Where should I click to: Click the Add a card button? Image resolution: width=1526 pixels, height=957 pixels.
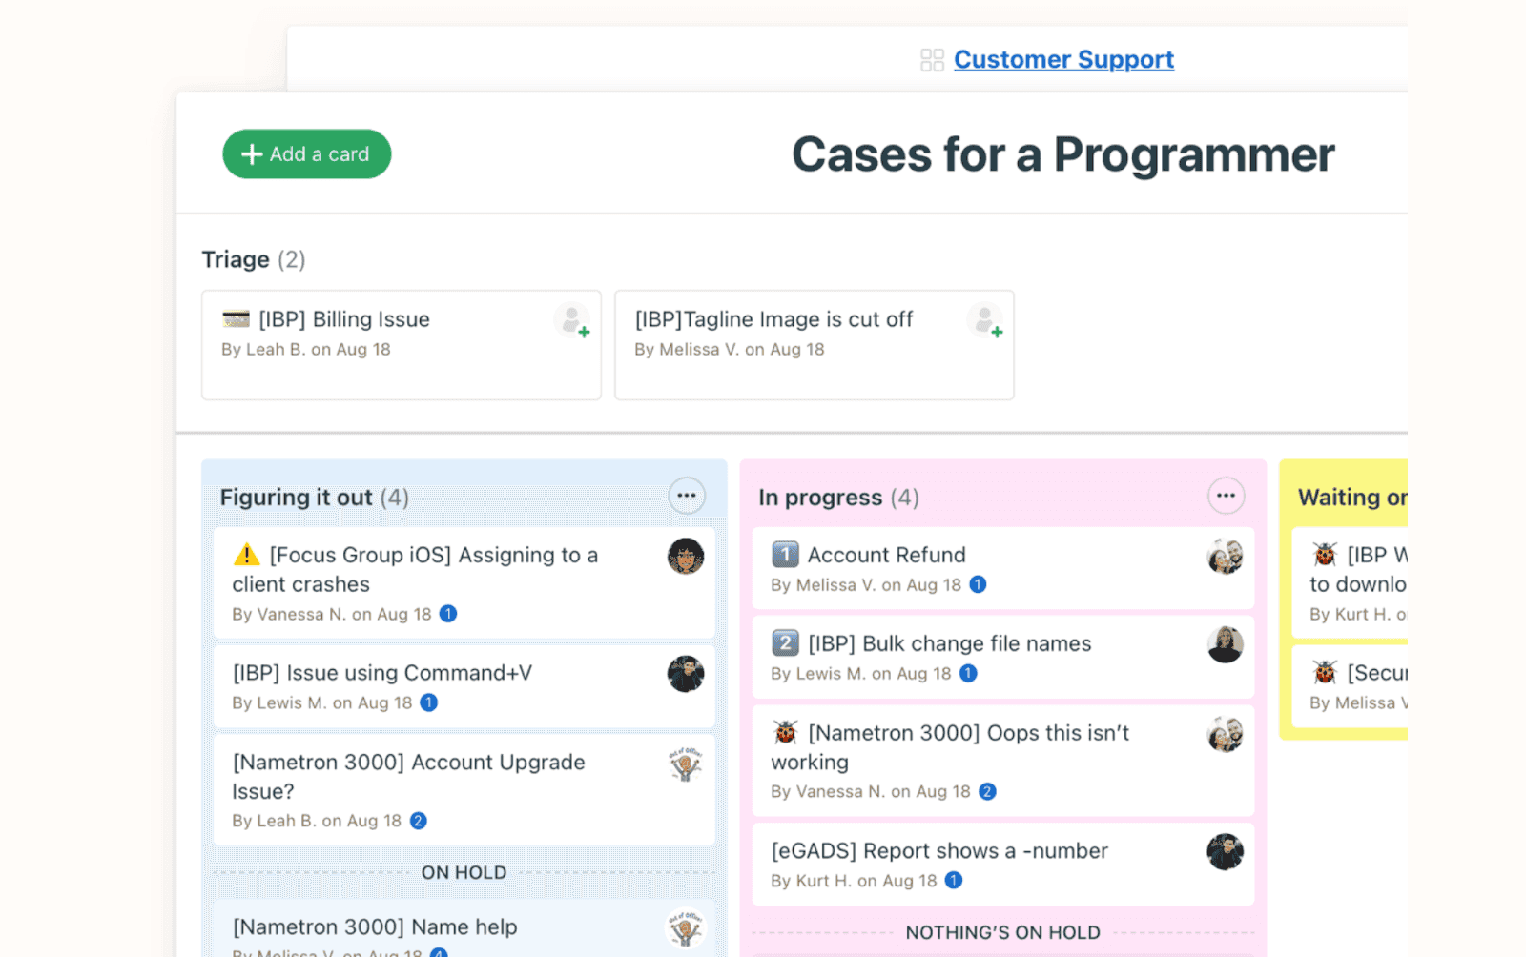pyautogui.click(x=306, y=153)
